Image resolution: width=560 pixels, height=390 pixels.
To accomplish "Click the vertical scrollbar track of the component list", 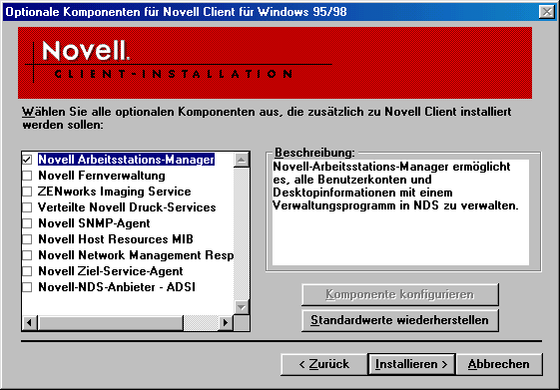I will 242,233.
